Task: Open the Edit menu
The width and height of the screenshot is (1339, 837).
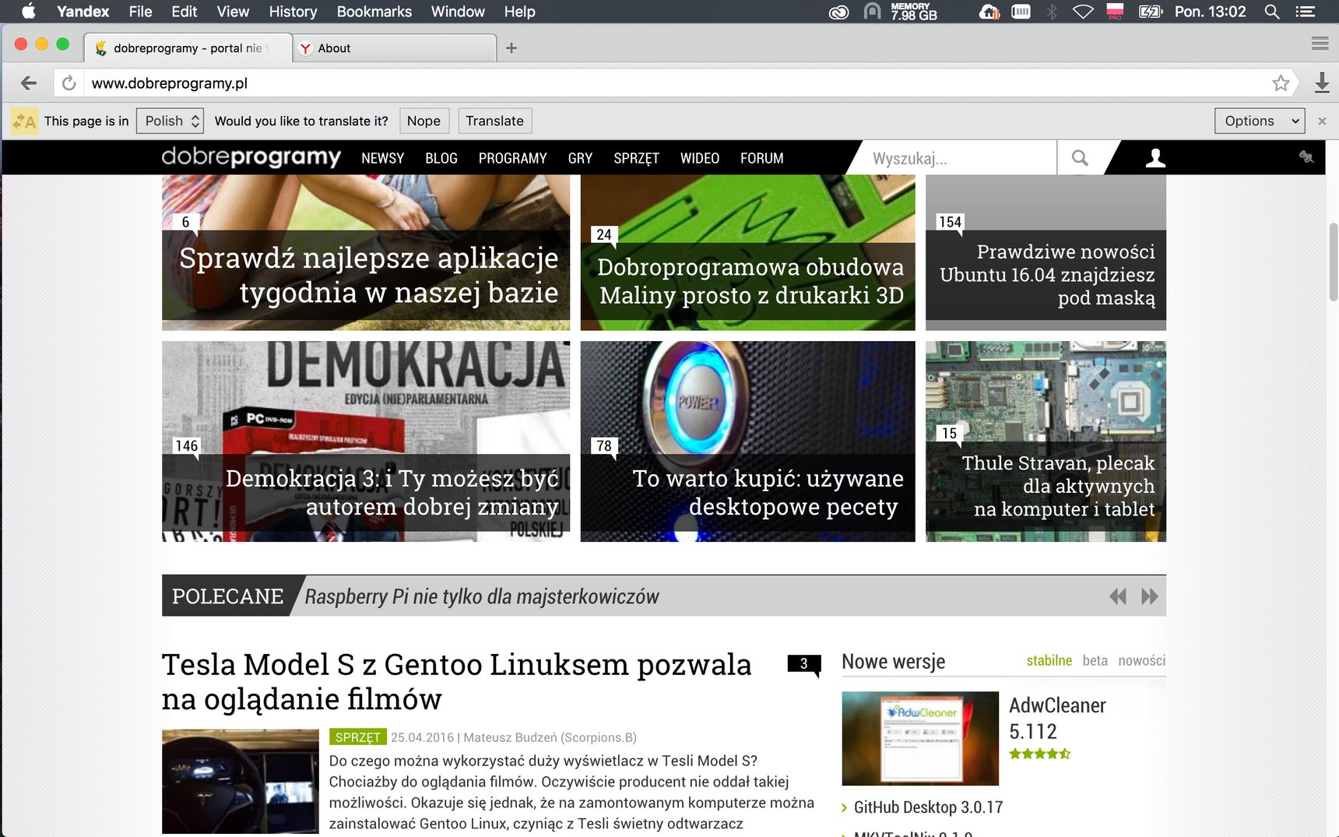Action: [x=185, y=12]
